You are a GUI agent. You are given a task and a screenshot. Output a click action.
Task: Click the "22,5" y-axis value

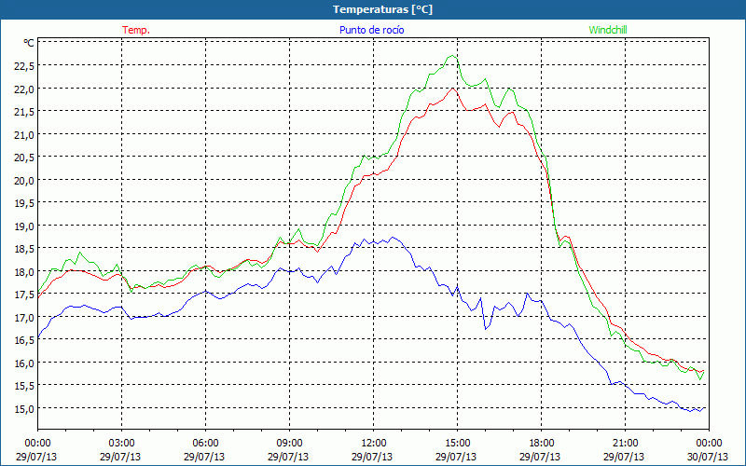[x=25, y=66]
